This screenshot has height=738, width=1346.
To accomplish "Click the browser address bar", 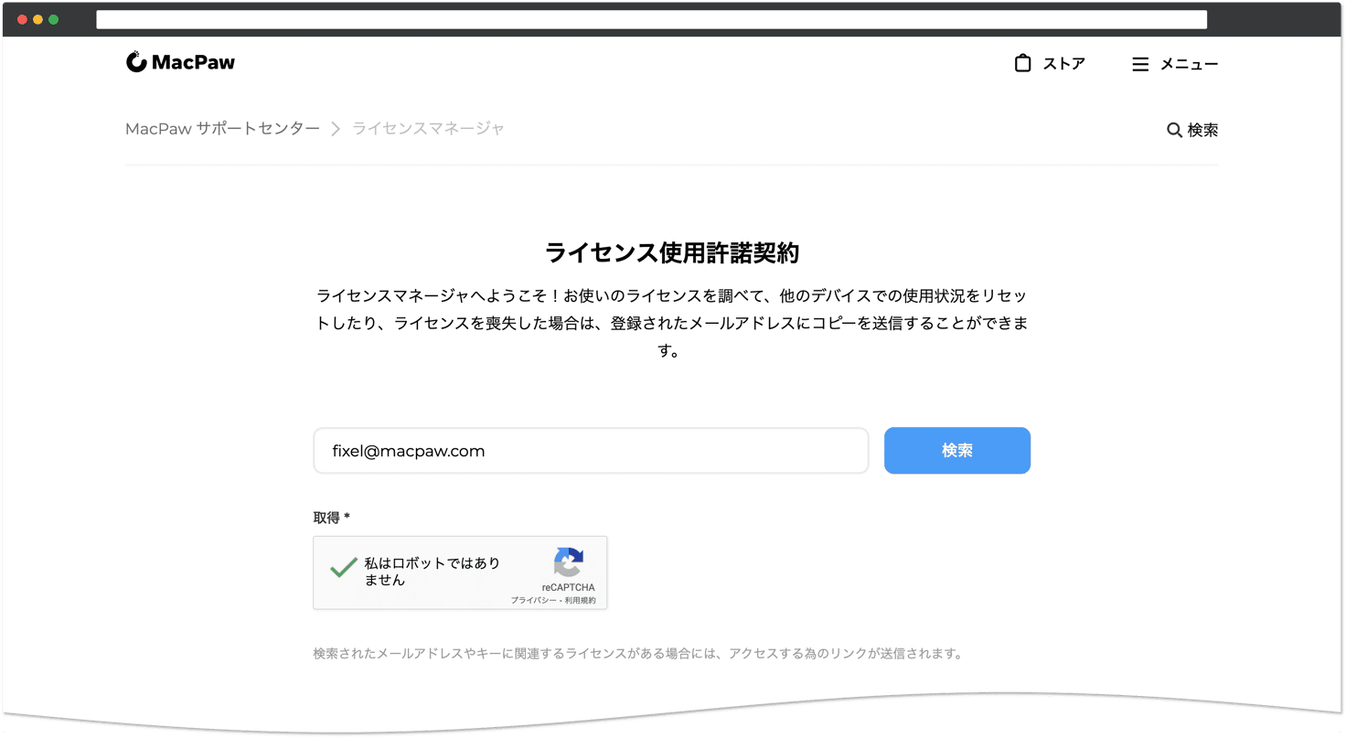I will tap(651, 19).
